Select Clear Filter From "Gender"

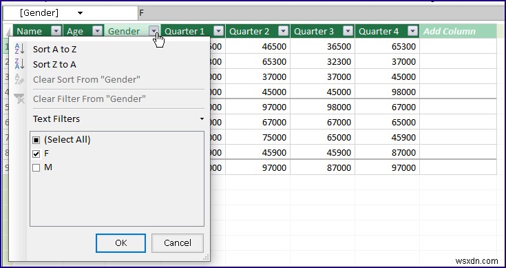point(89,99)
